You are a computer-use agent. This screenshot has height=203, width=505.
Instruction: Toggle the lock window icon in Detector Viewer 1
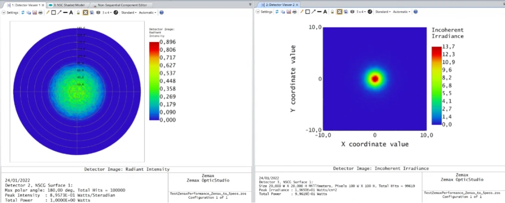[x=78, y=13]
